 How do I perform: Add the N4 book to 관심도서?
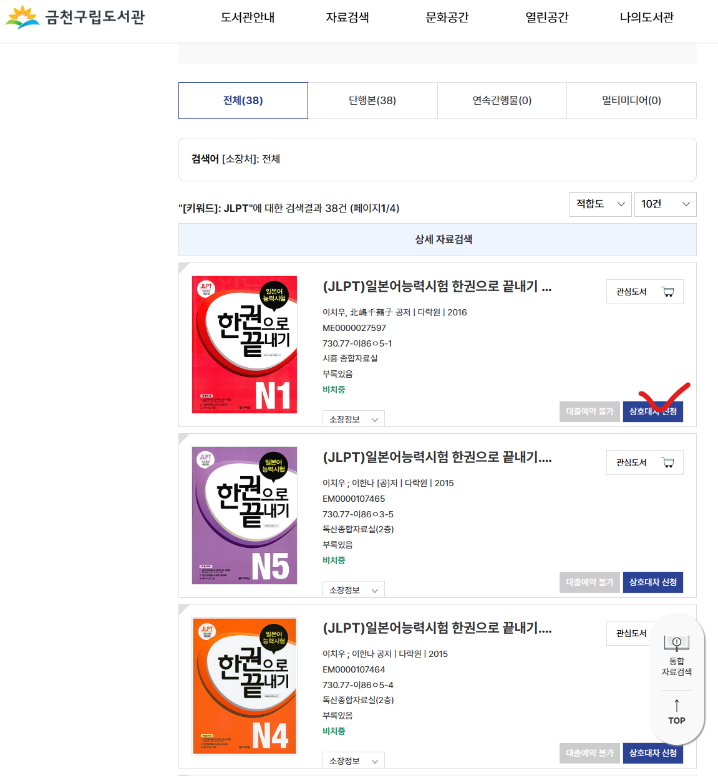631,633
